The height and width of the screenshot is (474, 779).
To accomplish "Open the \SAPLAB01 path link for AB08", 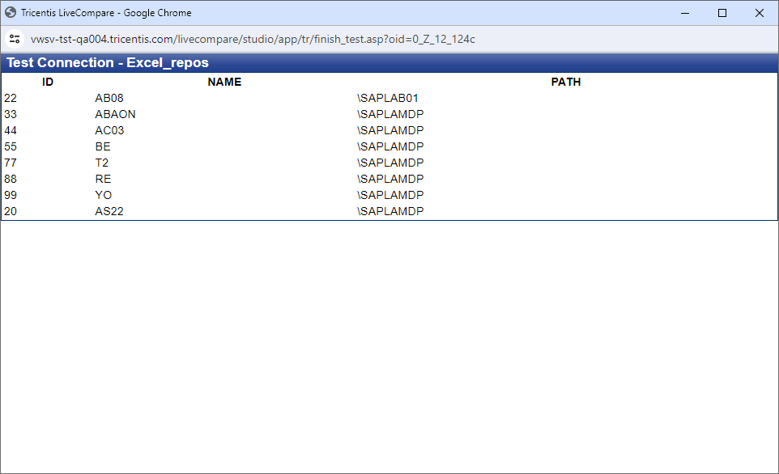I will (x=387, y=98).
